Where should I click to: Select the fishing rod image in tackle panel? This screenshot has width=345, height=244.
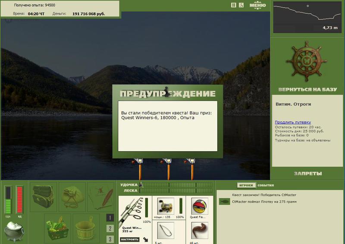pyautogui.click(x=132, y=211)
